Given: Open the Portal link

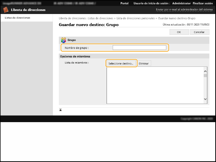Looking at the screenshot, I should click(124, 3).
